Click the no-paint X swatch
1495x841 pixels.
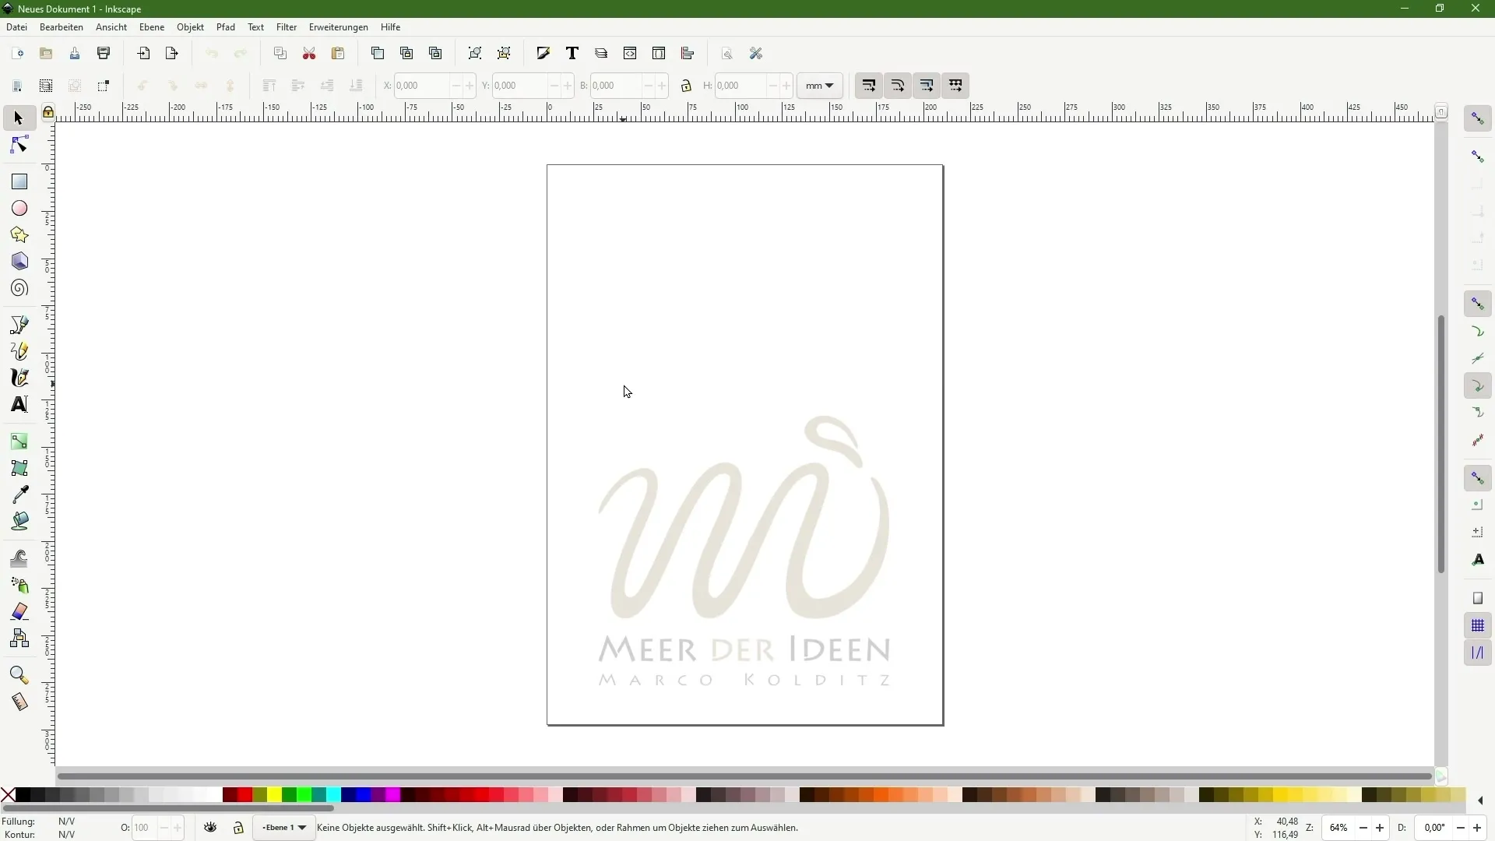pos(8,795)
